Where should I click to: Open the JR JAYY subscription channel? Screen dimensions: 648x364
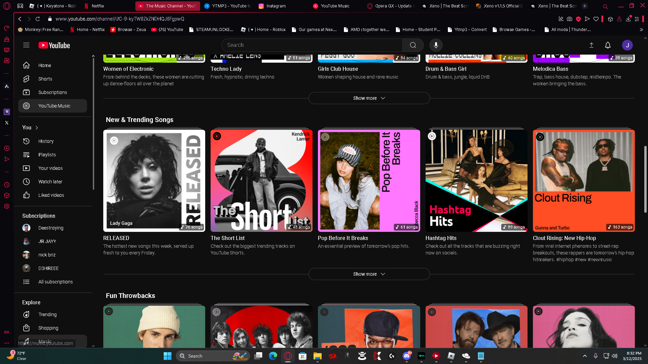pyautogui.click(x=53, y=241)
